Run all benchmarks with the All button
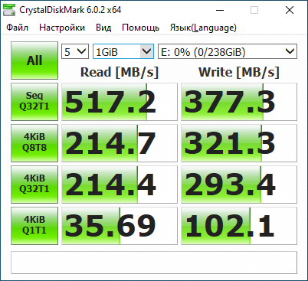Image resolution: width=308 pixels, height=281 pixels. click(34, 60)
